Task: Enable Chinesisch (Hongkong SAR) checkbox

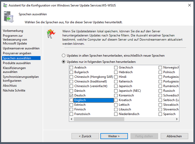Action: pos(71,77)
